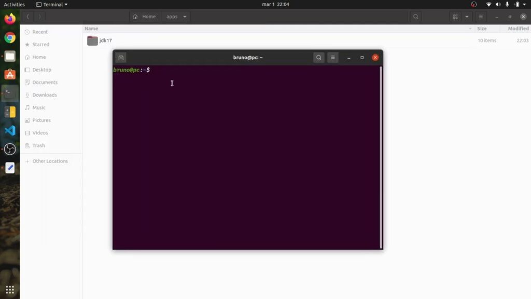
Task: Open the microphone indicator
Action: click(507, 4)
